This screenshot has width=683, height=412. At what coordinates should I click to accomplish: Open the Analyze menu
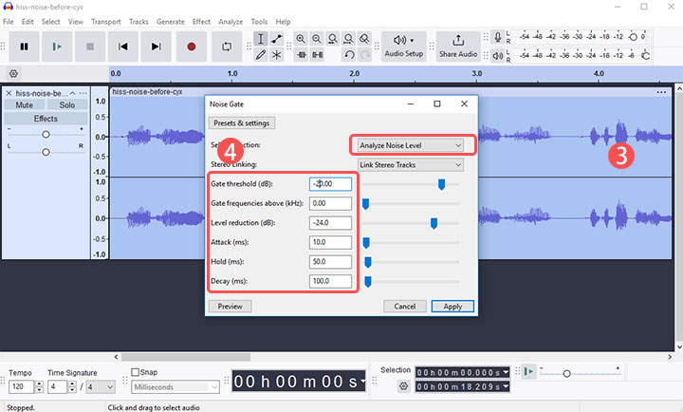[x=231, y=22]
